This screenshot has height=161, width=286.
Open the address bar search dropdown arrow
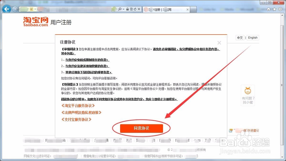124,9
